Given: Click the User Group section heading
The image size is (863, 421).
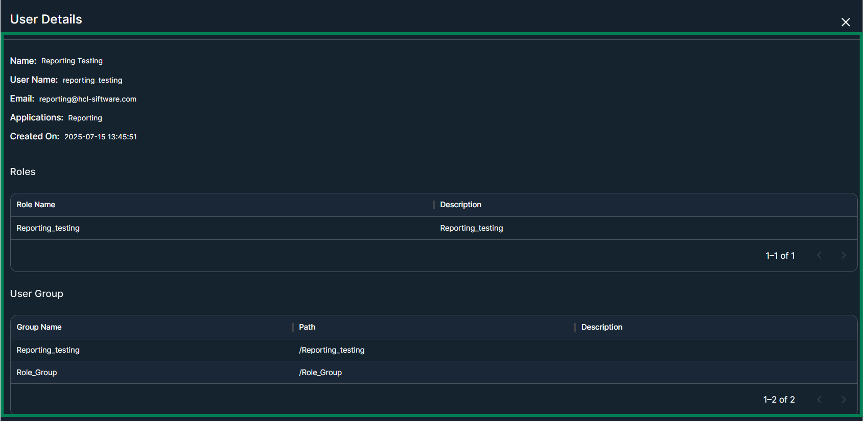Looking at the screenshot, I should click(37, 294).
